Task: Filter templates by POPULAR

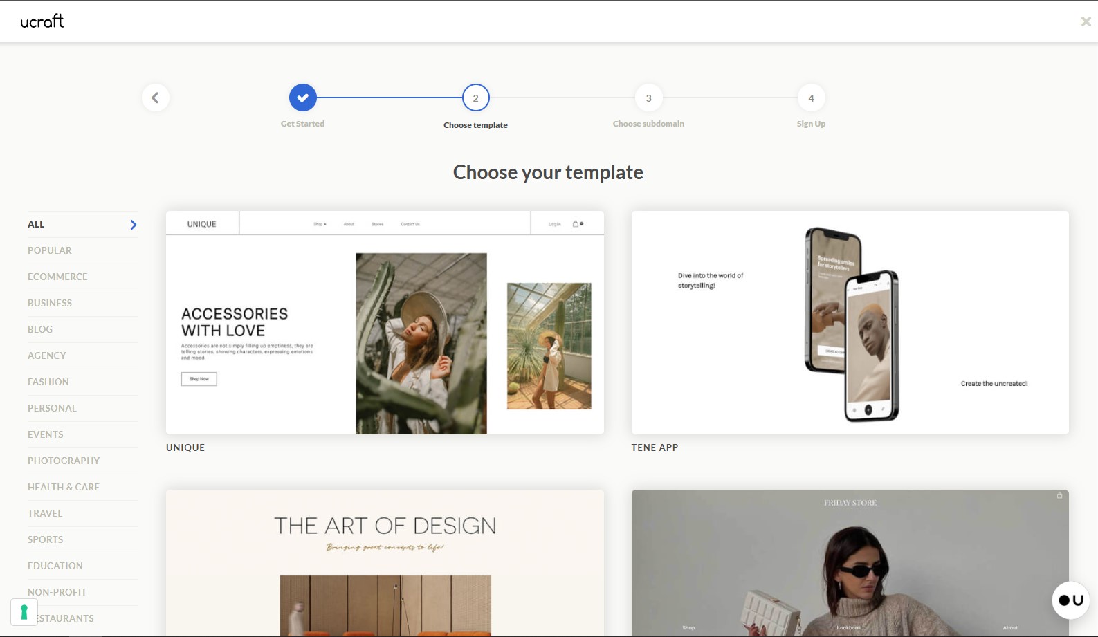Action: pos(50,250)
